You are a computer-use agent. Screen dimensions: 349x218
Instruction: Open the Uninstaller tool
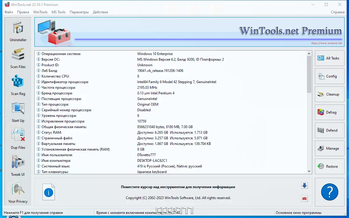tap(18, 31)
